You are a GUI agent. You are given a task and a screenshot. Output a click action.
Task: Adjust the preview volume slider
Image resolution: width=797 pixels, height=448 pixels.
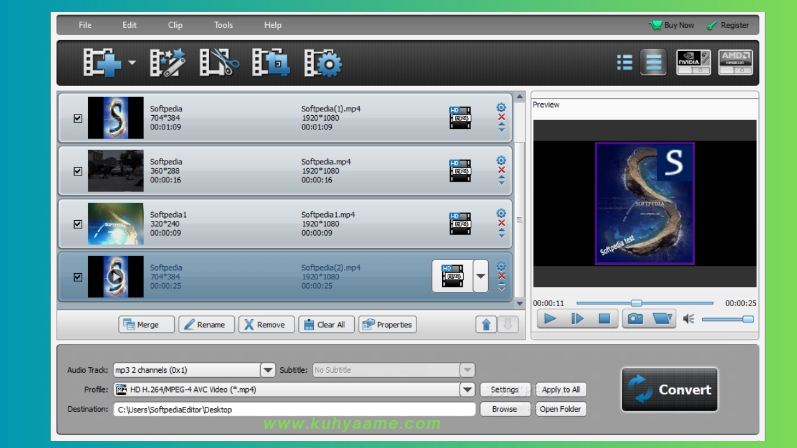727,319
